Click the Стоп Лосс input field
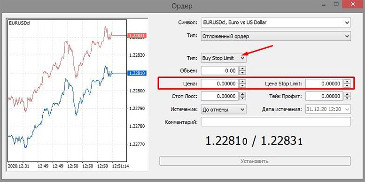 (220, 96)
